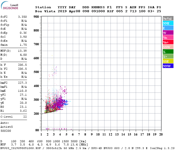Viewport: 175px width, 150px height.
Task: Click the yF2 value 27.1
Action: [x=23, y=95]
